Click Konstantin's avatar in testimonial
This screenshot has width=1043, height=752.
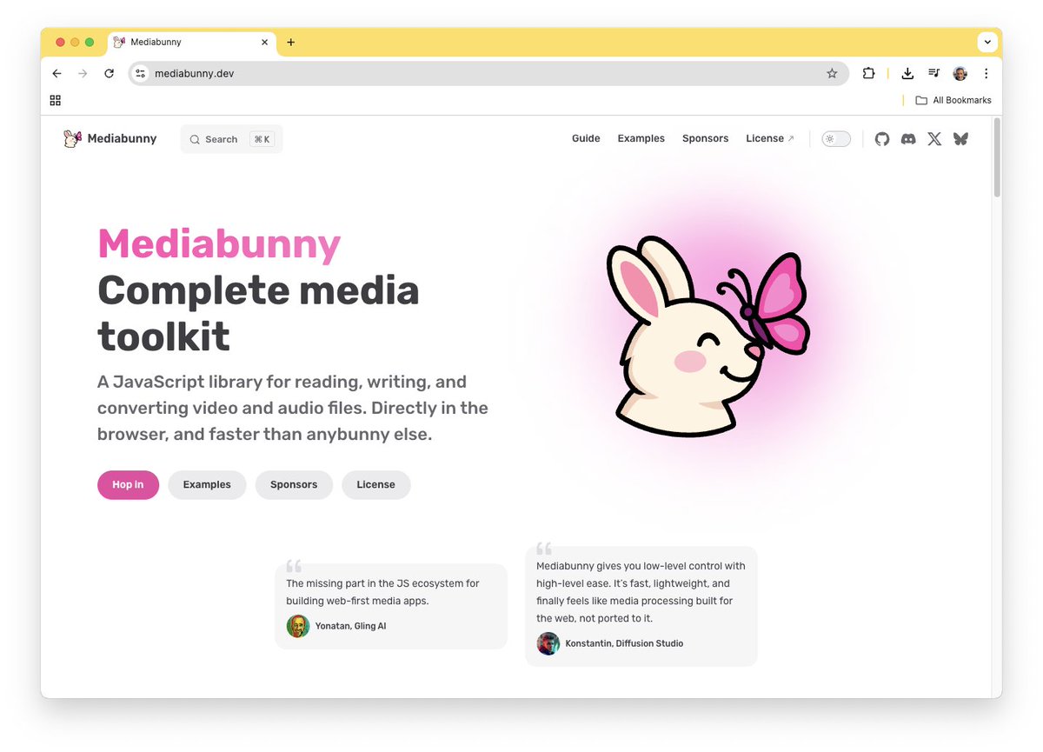(548, 643)
